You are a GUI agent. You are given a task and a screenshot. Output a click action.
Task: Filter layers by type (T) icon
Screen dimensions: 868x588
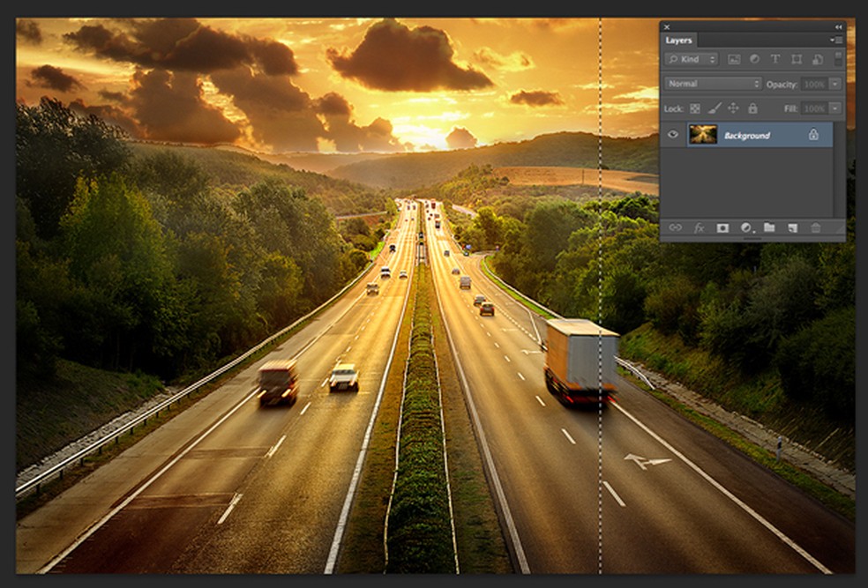click(775, 59)
